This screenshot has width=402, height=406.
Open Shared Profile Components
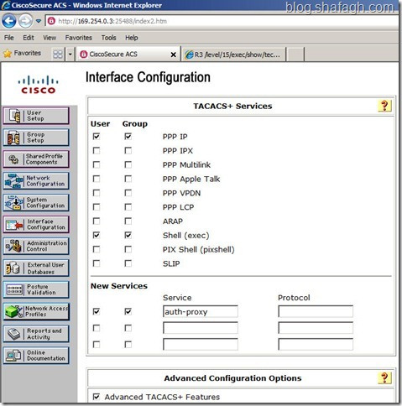tap(36, 159)
